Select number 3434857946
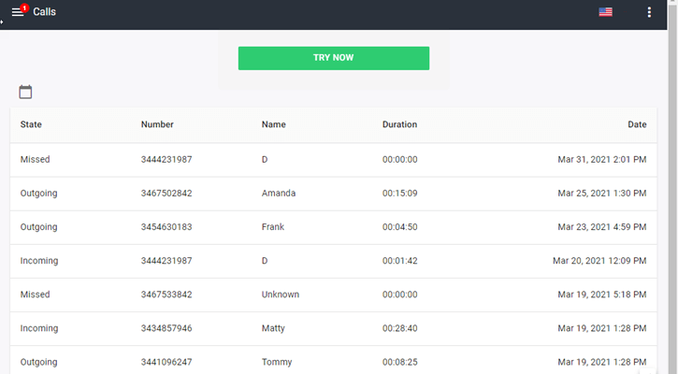This screenshot has height=374, width=678. pyautogui.click(x=166, y=328)
